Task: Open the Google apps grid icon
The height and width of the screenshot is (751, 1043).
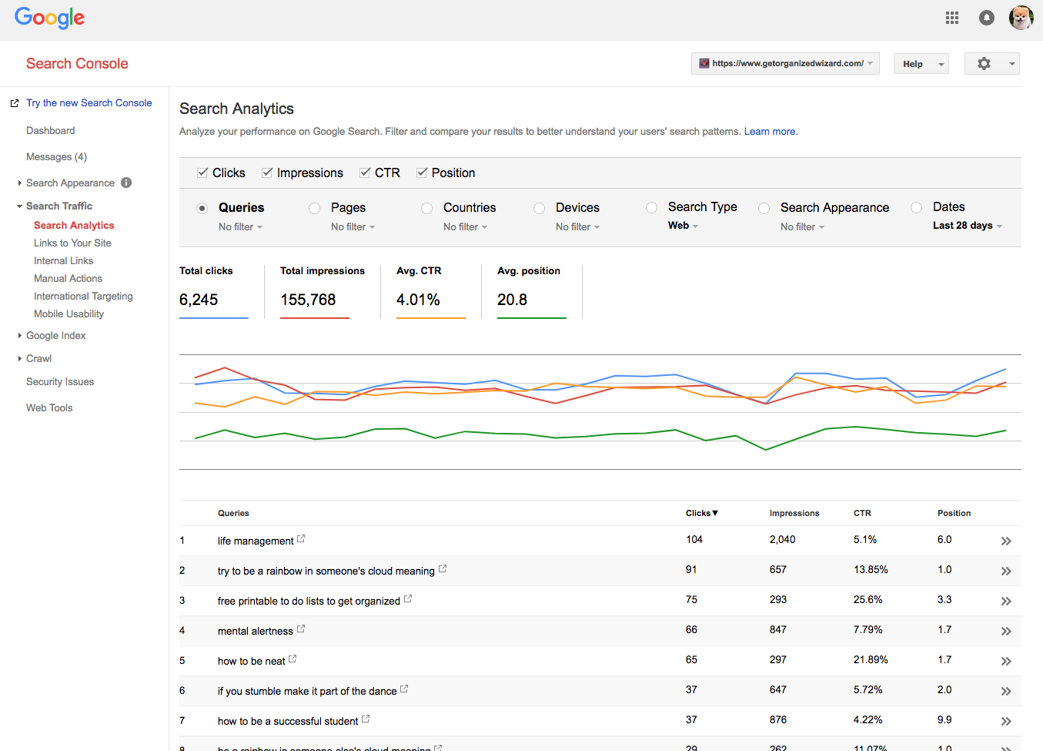Action: tap(952, 18)
